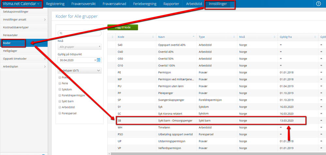The width and height of the screenshot is (326, 155).
Task: Expand Innstillinger ansatt in sidebar
Action: pyautogui.click(x=23, y=20)
